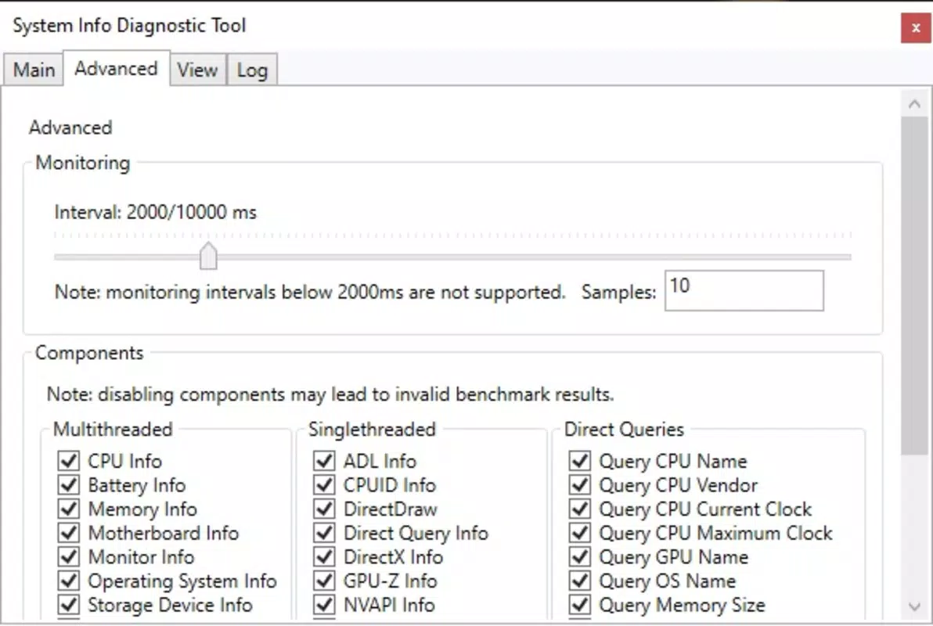Uncheck Query CPU Name checkbox
Screen dimensions: 933x626
[x=580, y=461]
